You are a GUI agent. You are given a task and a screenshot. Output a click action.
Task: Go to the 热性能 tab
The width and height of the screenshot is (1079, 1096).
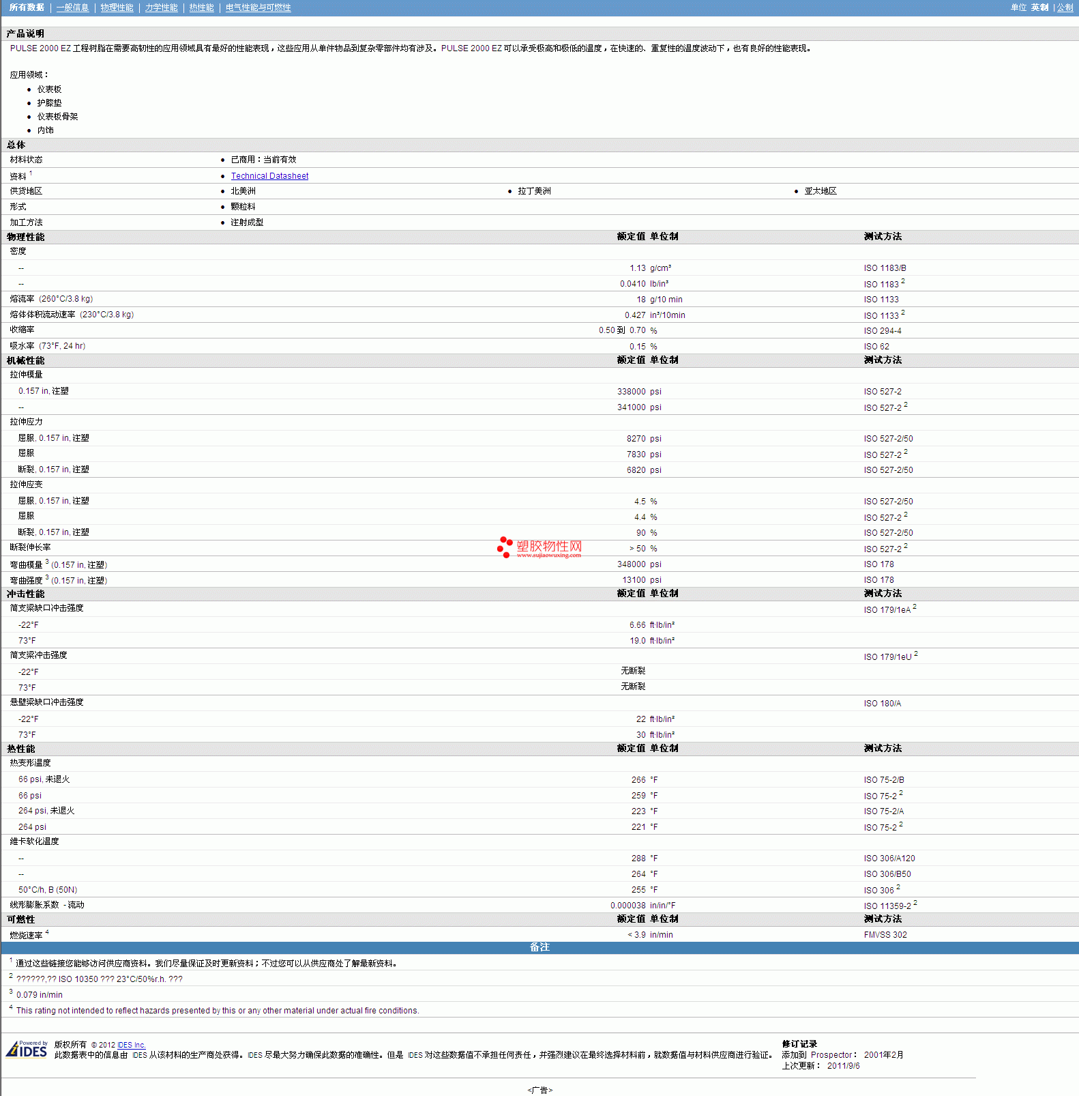[201, 8]
